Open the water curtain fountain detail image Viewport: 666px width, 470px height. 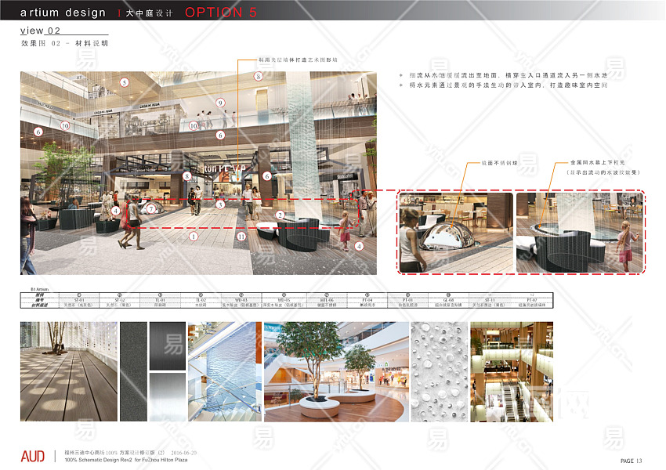coord(579,232)
